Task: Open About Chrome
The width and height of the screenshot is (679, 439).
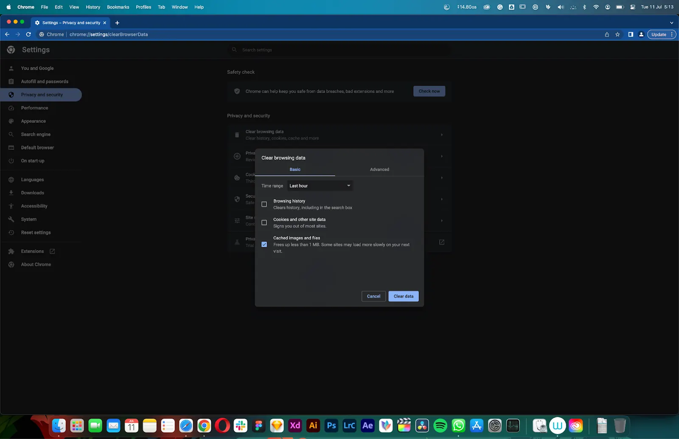Action: (36, 265)
